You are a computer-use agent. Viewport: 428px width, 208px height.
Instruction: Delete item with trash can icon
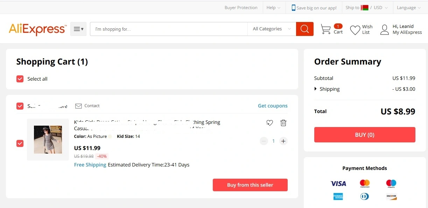pyautogui.click(x=283, y=123)
